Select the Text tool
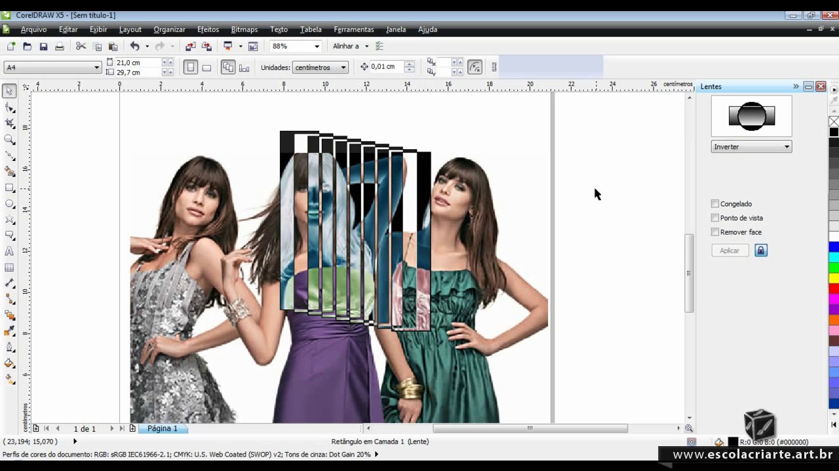The height and width of the screenshot is (471, 839). pos(9,251)
